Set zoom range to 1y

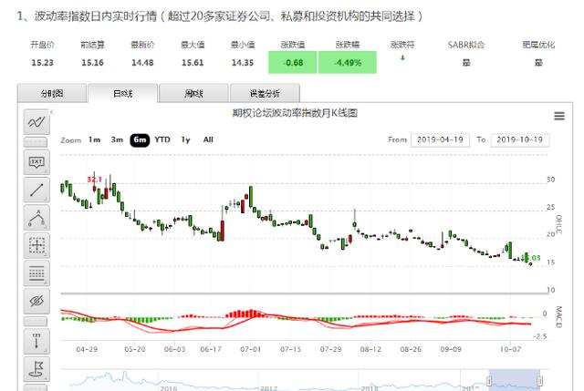click(186, 139)
